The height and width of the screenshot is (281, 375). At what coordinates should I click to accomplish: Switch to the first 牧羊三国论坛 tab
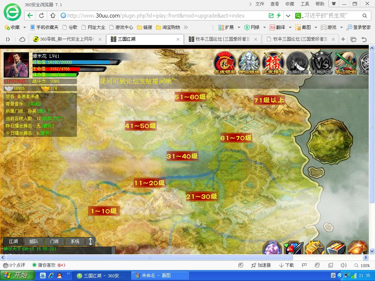point(222,39)
